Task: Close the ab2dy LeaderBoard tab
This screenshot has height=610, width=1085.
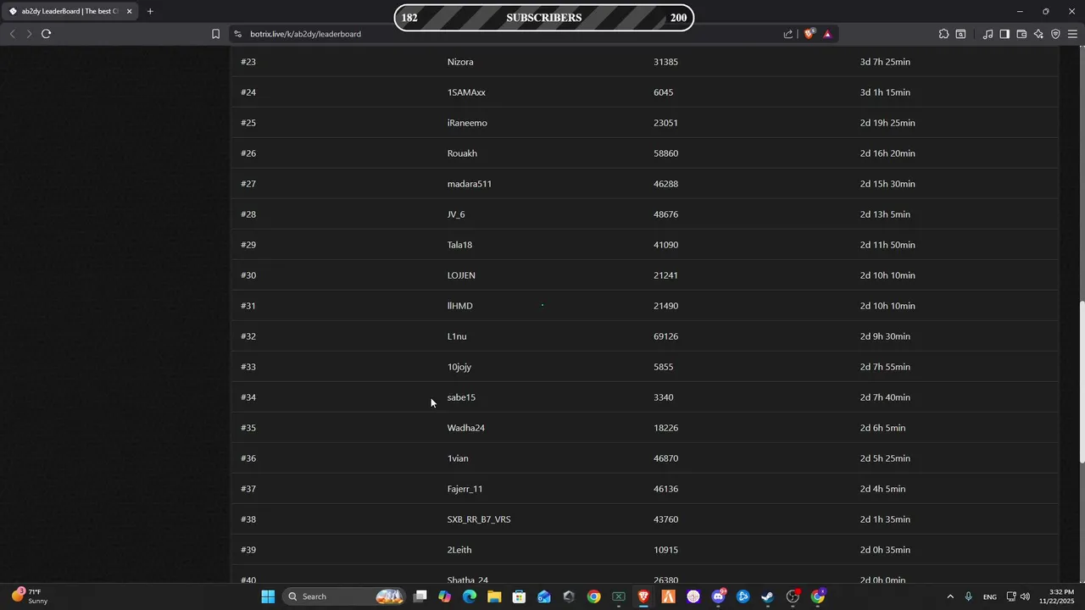Action: (x=129, y=11)
